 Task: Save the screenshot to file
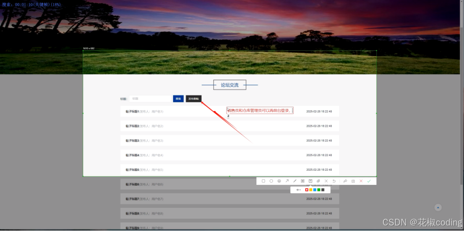pyautogui.click(x=353, y=181)
